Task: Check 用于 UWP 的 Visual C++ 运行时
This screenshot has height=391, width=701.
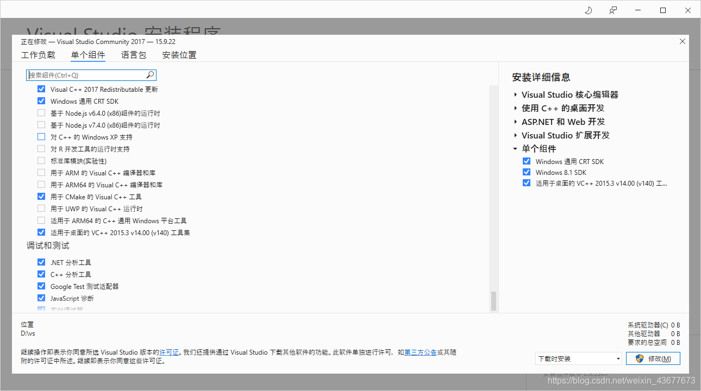Action: (x=41, y=209)
